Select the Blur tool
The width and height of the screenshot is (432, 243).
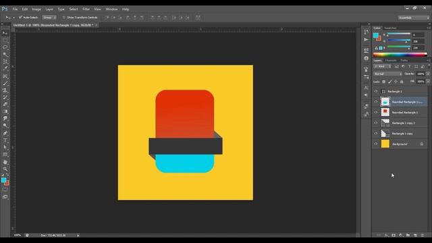(5, 119)
